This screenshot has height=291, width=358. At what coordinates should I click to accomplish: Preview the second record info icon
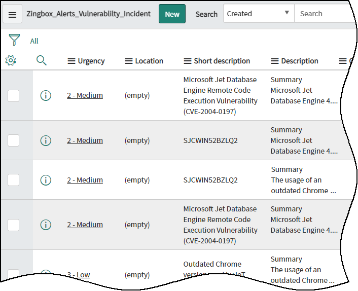46,140
